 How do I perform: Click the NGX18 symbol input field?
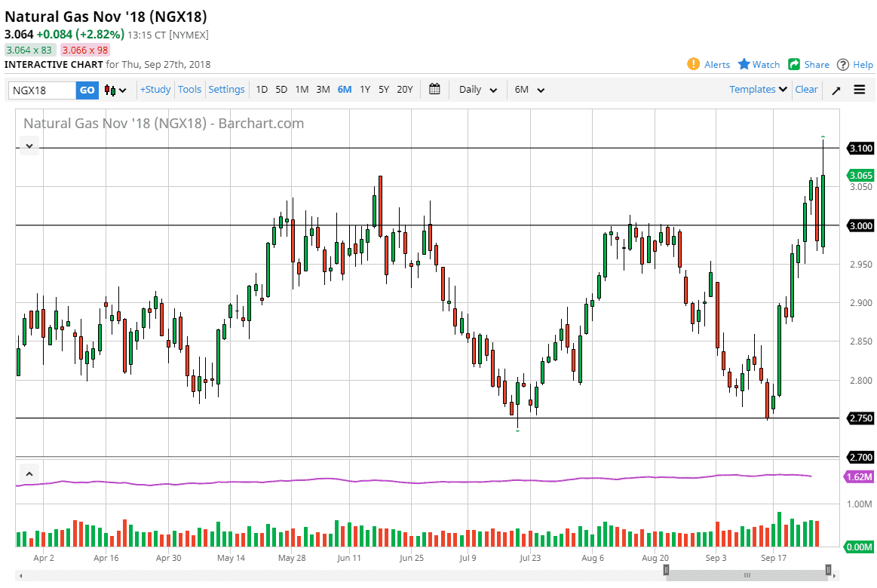[x=42, y=90]
